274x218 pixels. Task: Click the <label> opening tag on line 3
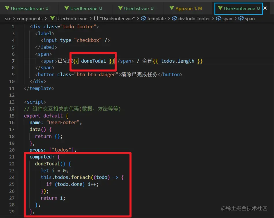coord(45,33)
